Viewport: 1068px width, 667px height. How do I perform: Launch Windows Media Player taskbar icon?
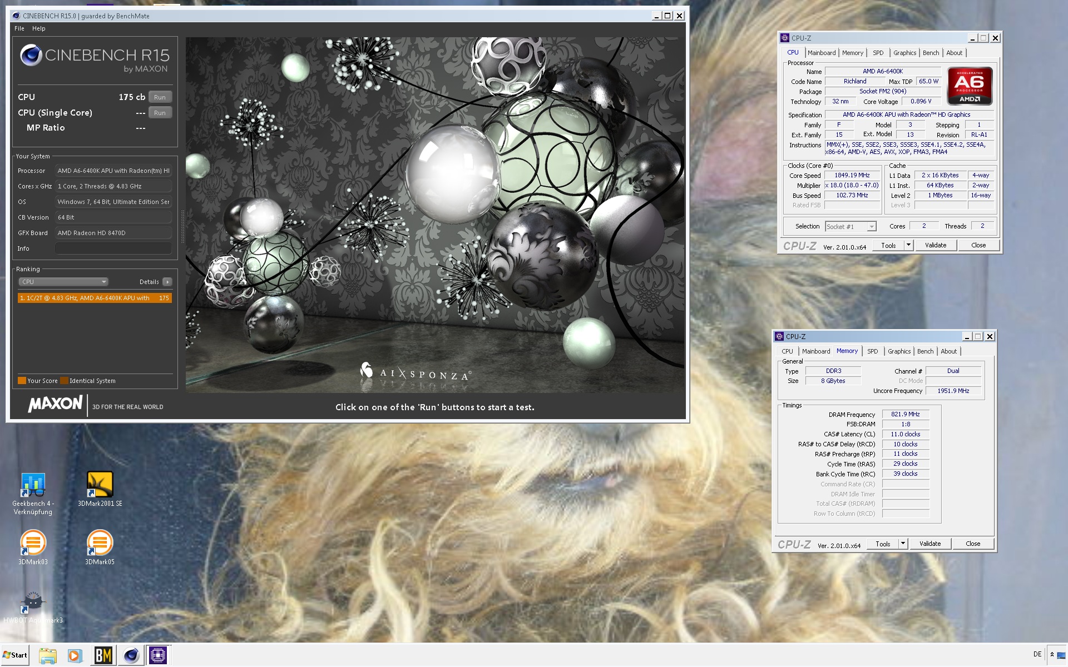coord(75,655)
